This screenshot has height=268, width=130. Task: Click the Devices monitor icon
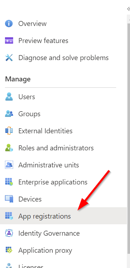[9, 199]
